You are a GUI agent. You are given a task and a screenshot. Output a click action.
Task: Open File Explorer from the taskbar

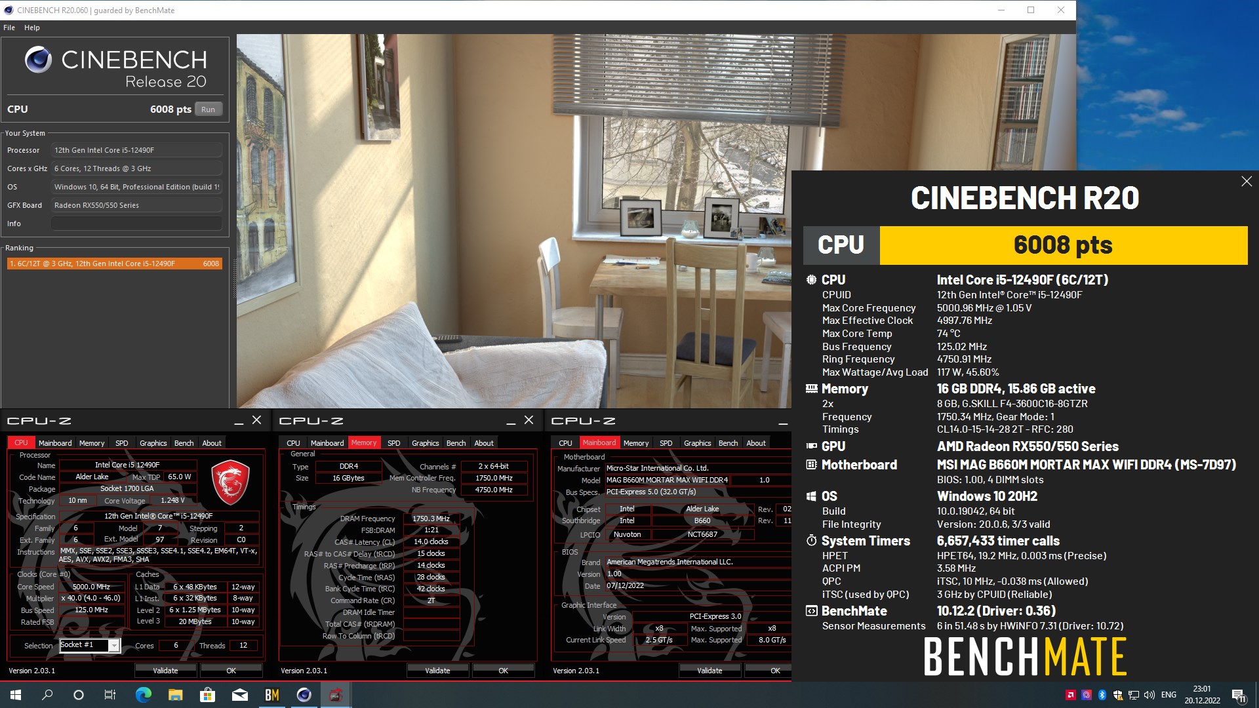click(x=175, y=695)
